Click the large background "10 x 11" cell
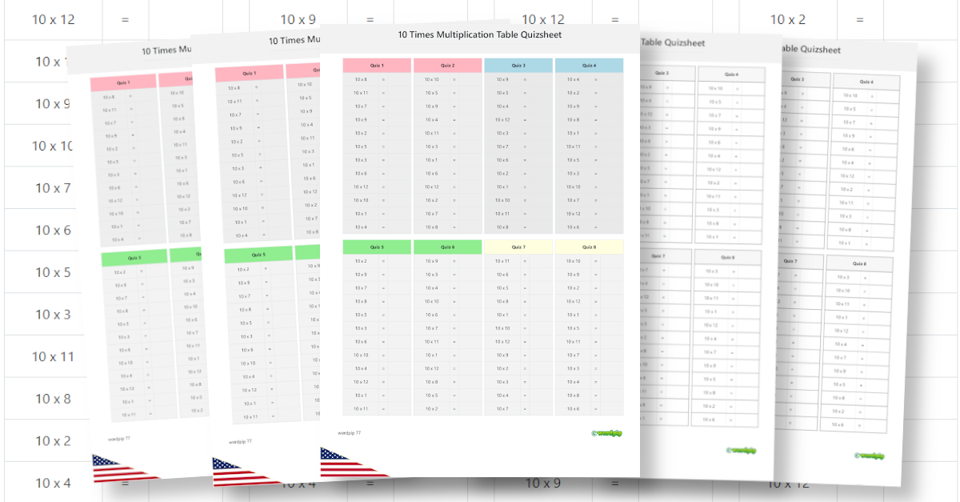Viewport: 960px width, 502px height. [x=53, y=356]
